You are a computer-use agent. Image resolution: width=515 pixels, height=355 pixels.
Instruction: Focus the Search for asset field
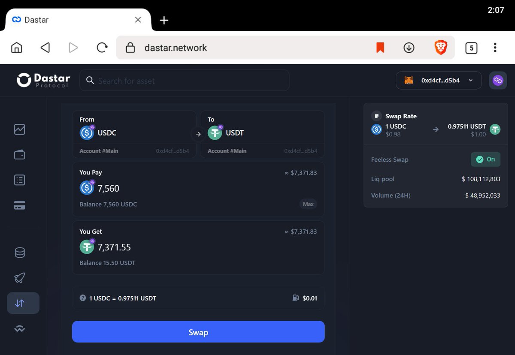point(185,81)
